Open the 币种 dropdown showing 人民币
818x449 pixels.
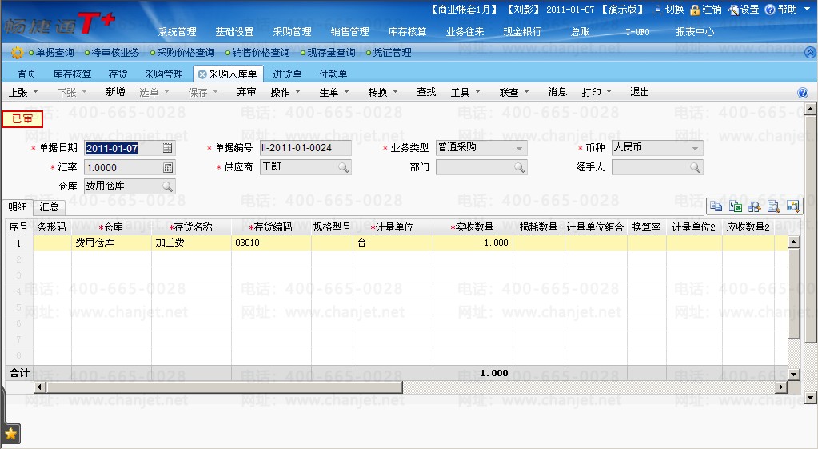tap(695, 148)
